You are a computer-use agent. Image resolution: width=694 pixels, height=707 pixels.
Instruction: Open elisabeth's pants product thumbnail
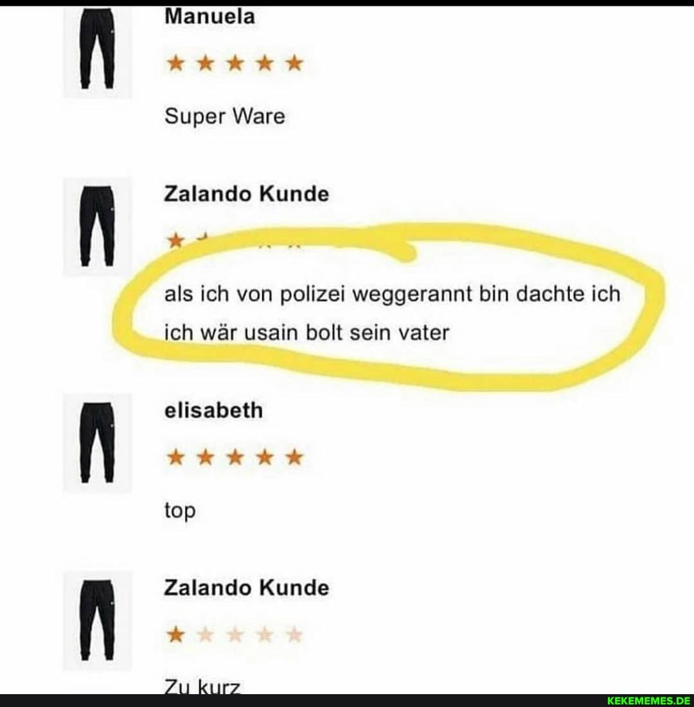[x=97, y=443]
